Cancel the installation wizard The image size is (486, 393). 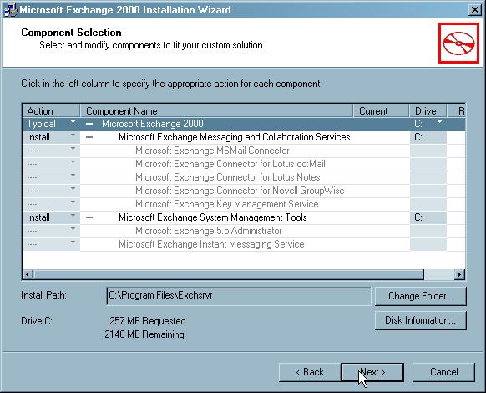[443, 372]
